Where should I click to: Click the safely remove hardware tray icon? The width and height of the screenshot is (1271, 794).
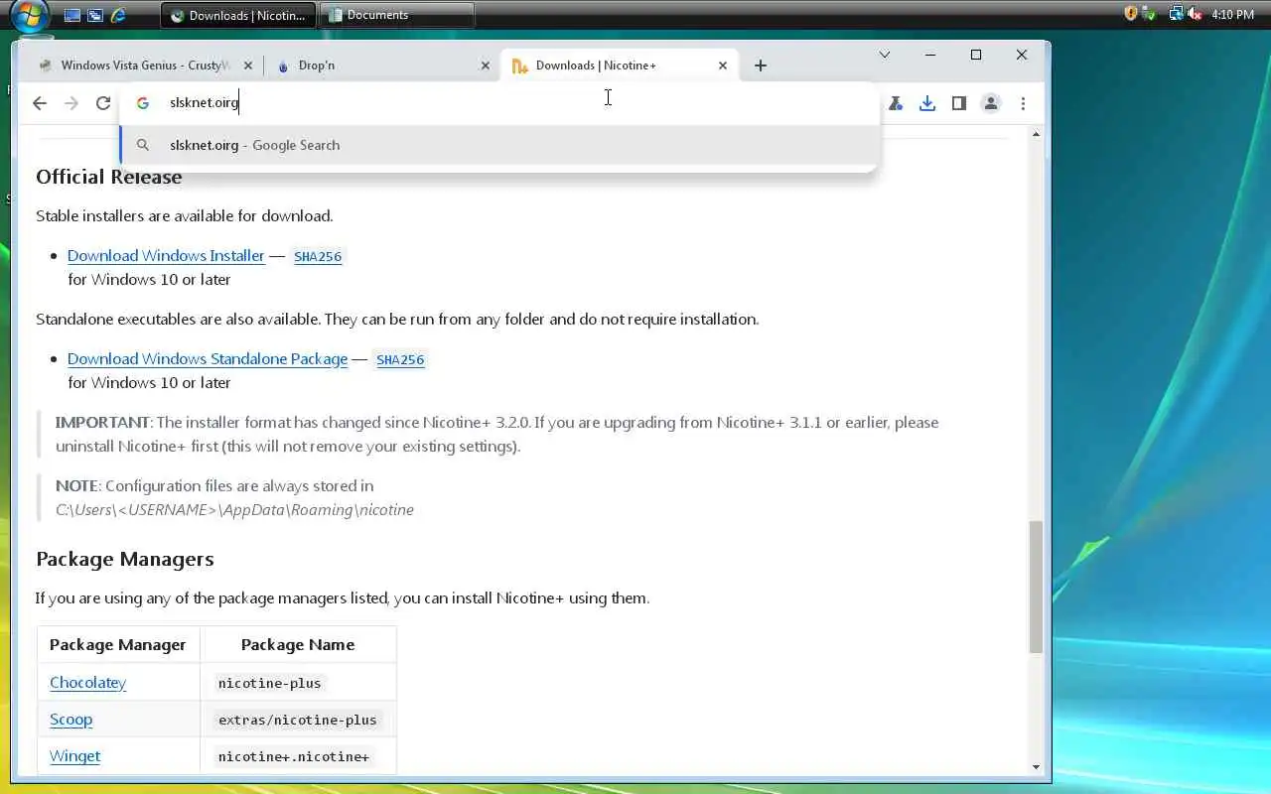point(1148,14)
